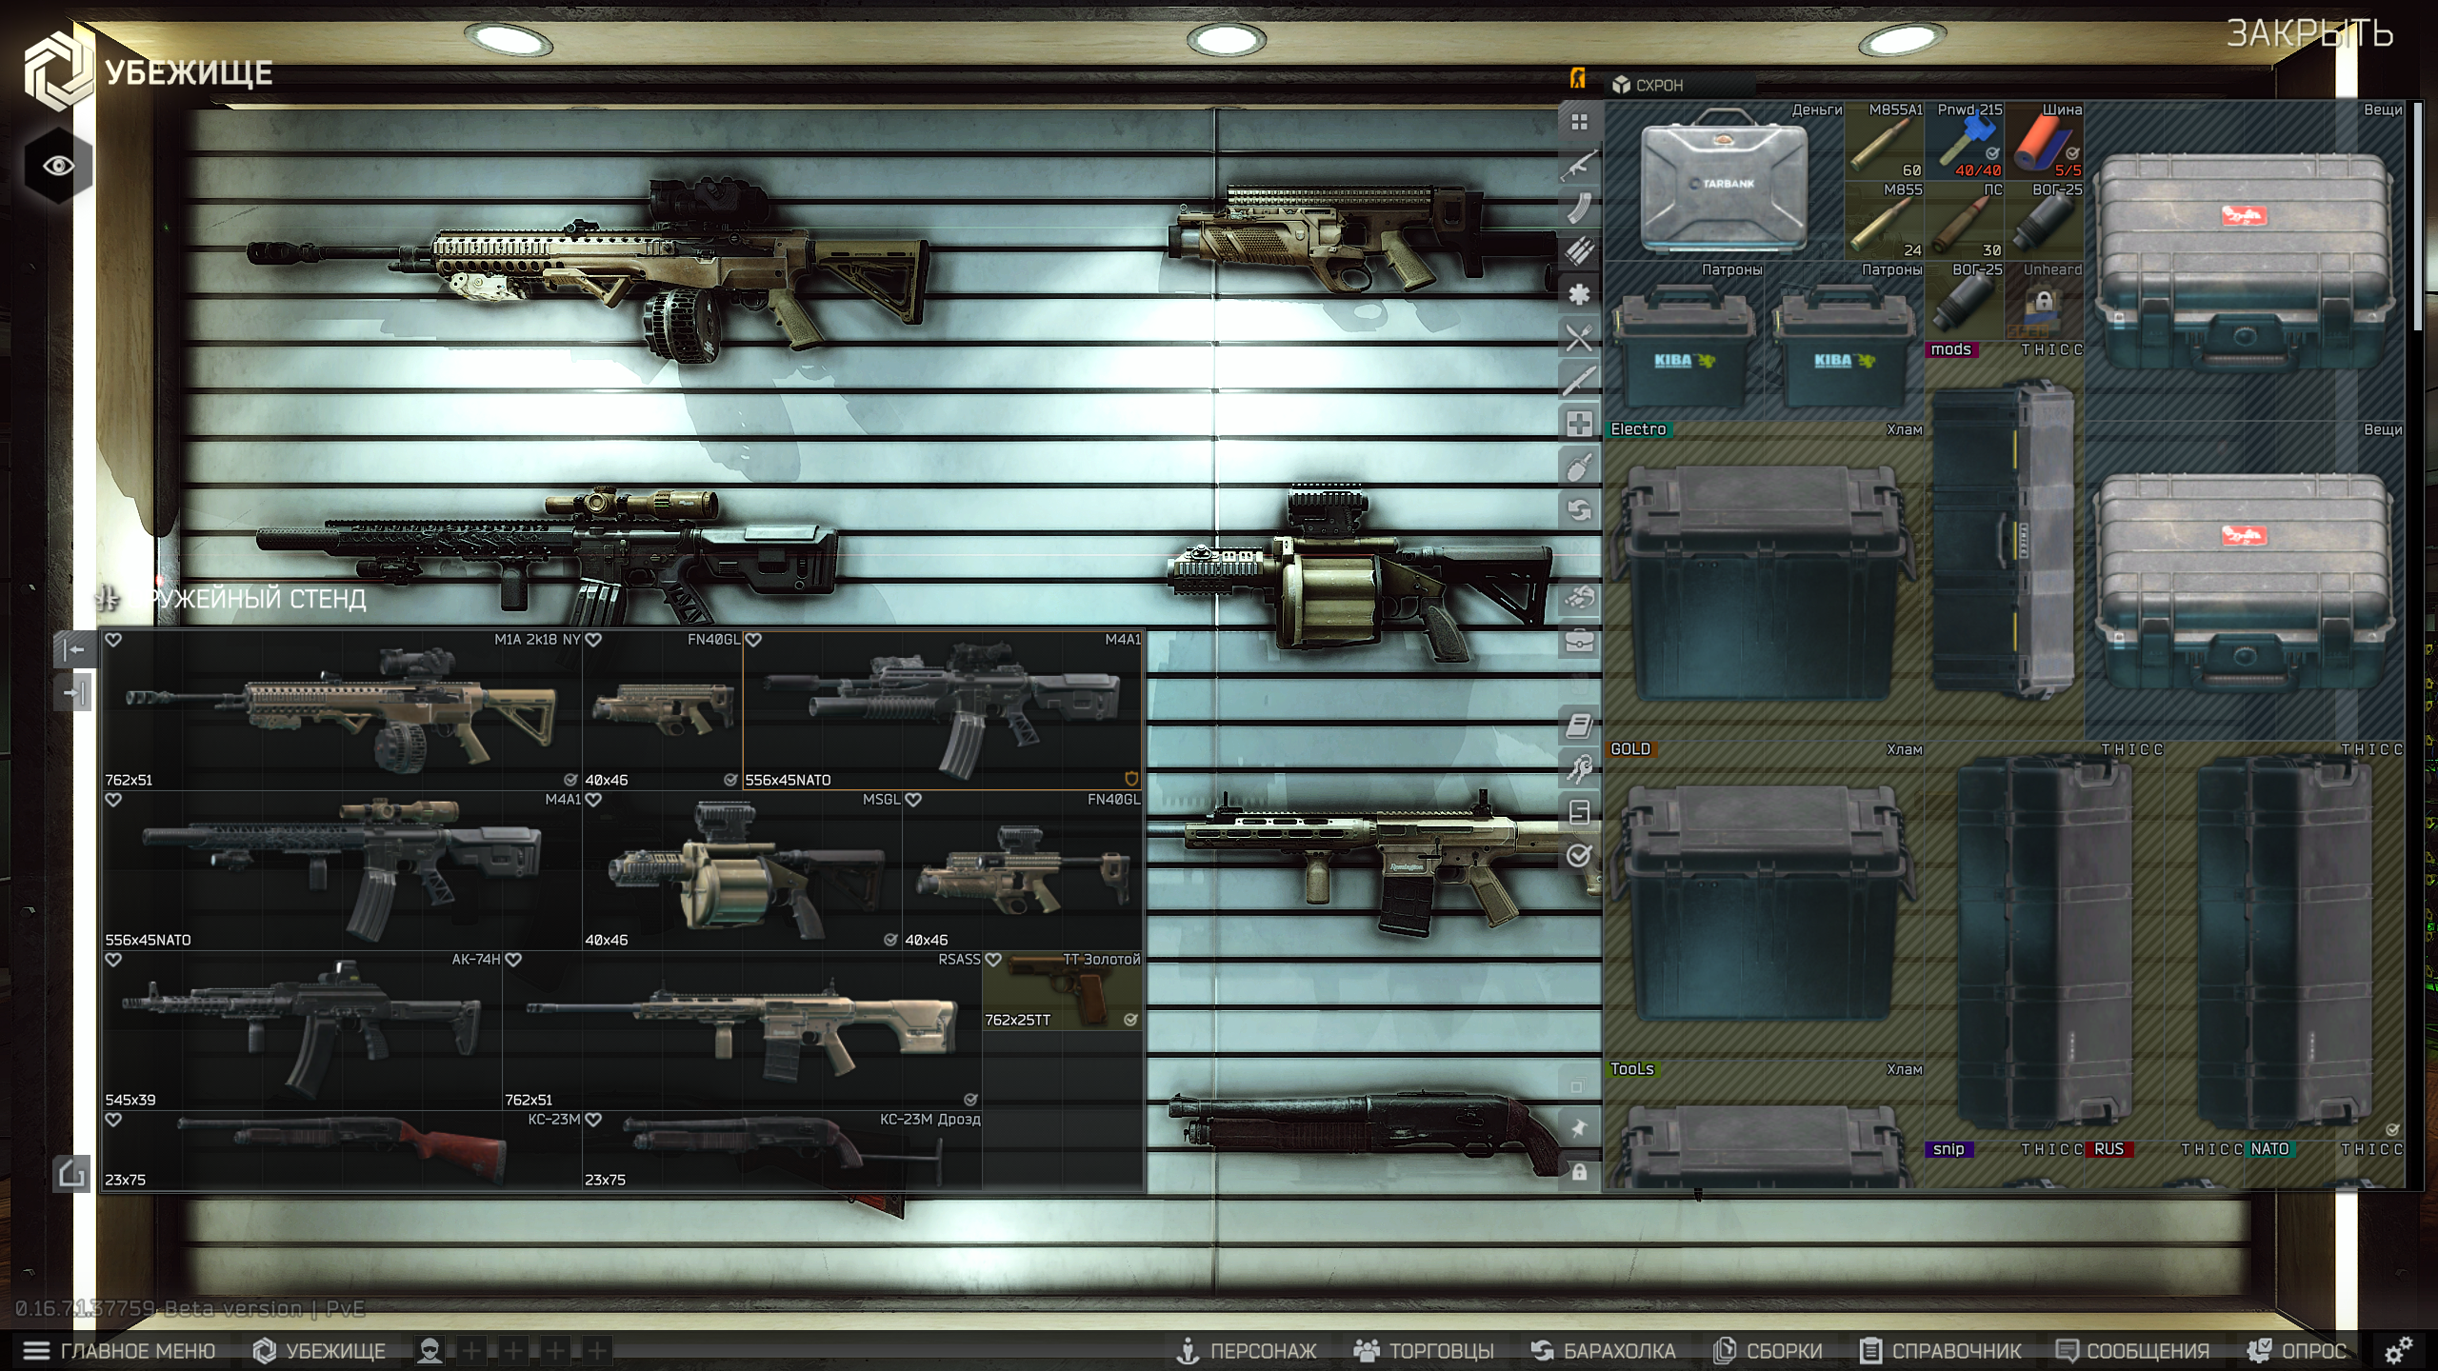Select the Шина splint item
The image size is (2438, 1371).
[2045, 141]
